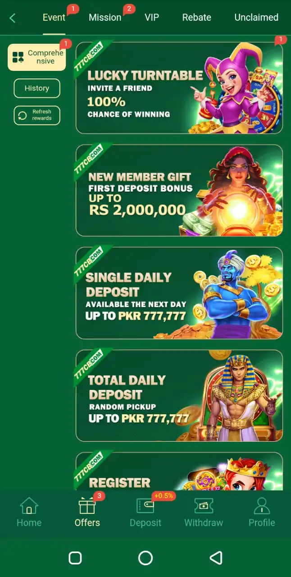The height and width of the screenshot is (577, 291).
Task: Tap the back arrow icon
Action: point(13,18)
